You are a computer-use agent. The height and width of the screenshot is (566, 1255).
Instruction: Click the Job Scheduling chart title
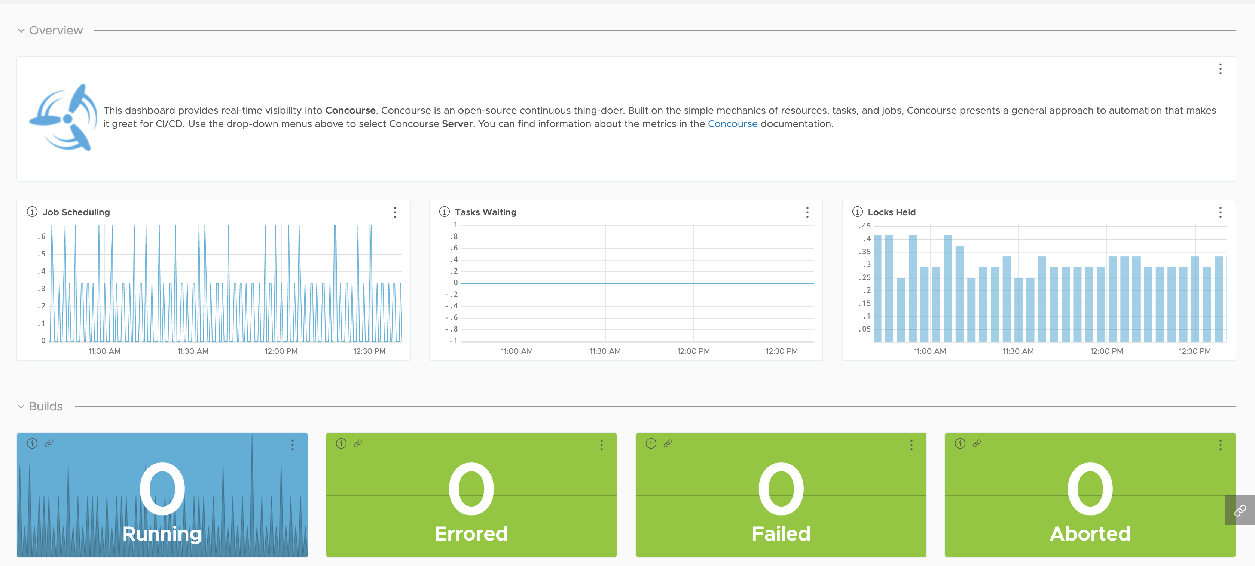(76, 212)
